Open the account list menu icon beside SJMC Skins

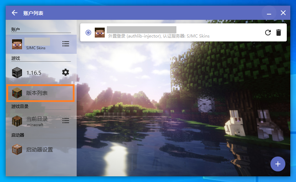point(66,44)
